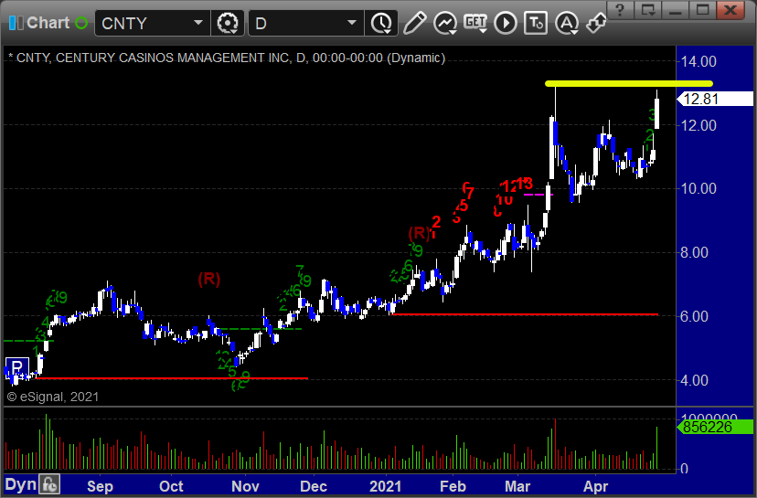Viewport: 757px width, 498px height.
Task: Click the text template tool icon
Action: [x=536, y=23]
